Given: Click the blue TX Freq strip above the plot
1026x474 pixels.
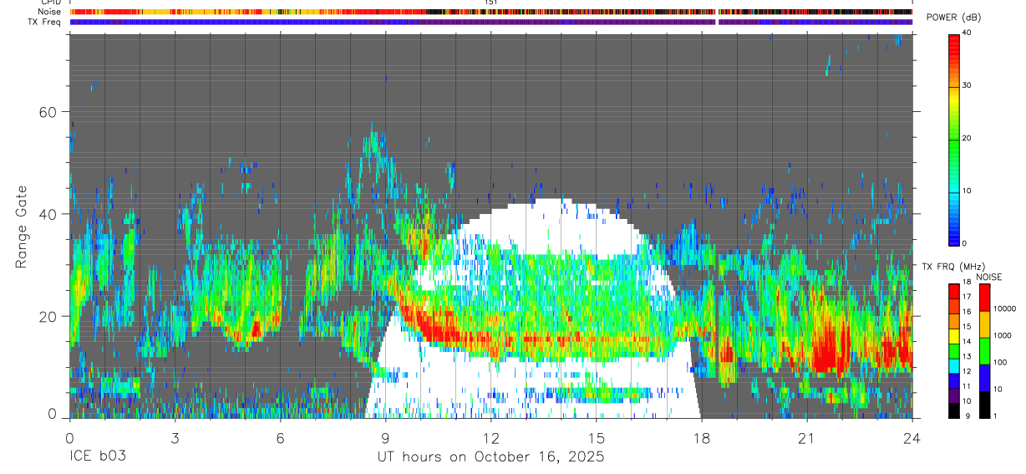Looking at the screenshot, I should pyautogui.click(x=491, y=22).
